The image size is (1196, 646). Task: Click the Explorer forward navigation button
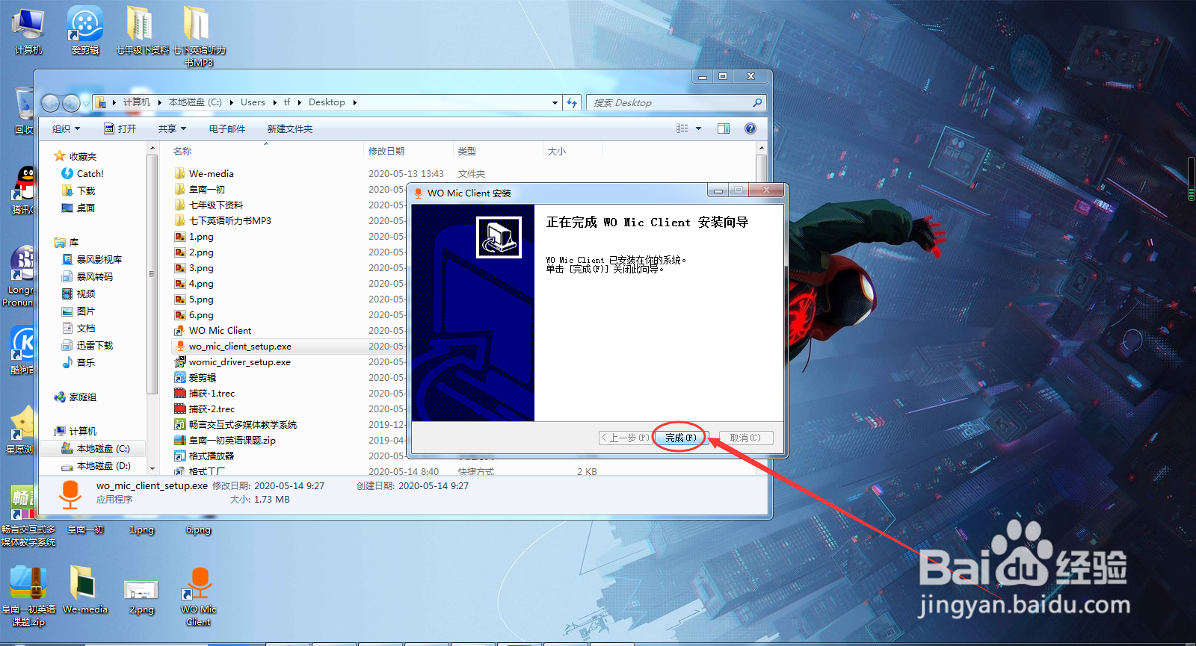tap(71, 103)
